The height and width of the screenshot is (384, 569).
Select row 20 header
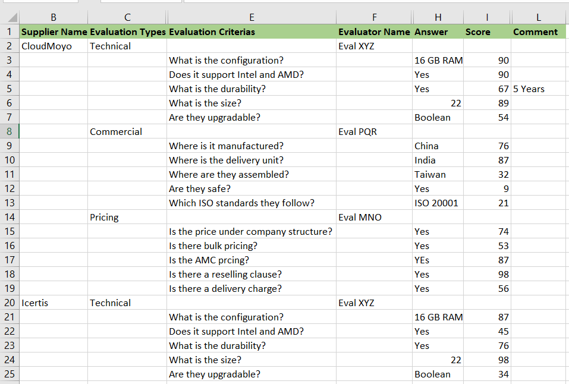10,303
